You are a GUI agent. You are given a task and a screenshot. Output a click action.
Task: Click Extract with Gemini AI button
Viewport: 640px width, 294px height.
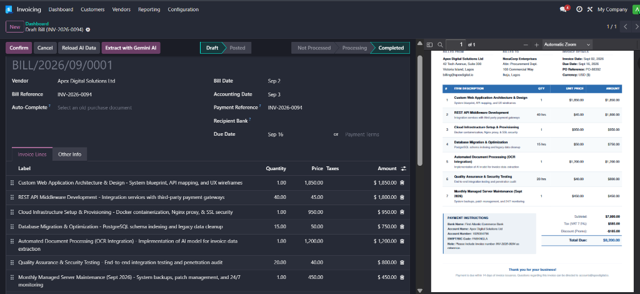(x=131, y=48)
